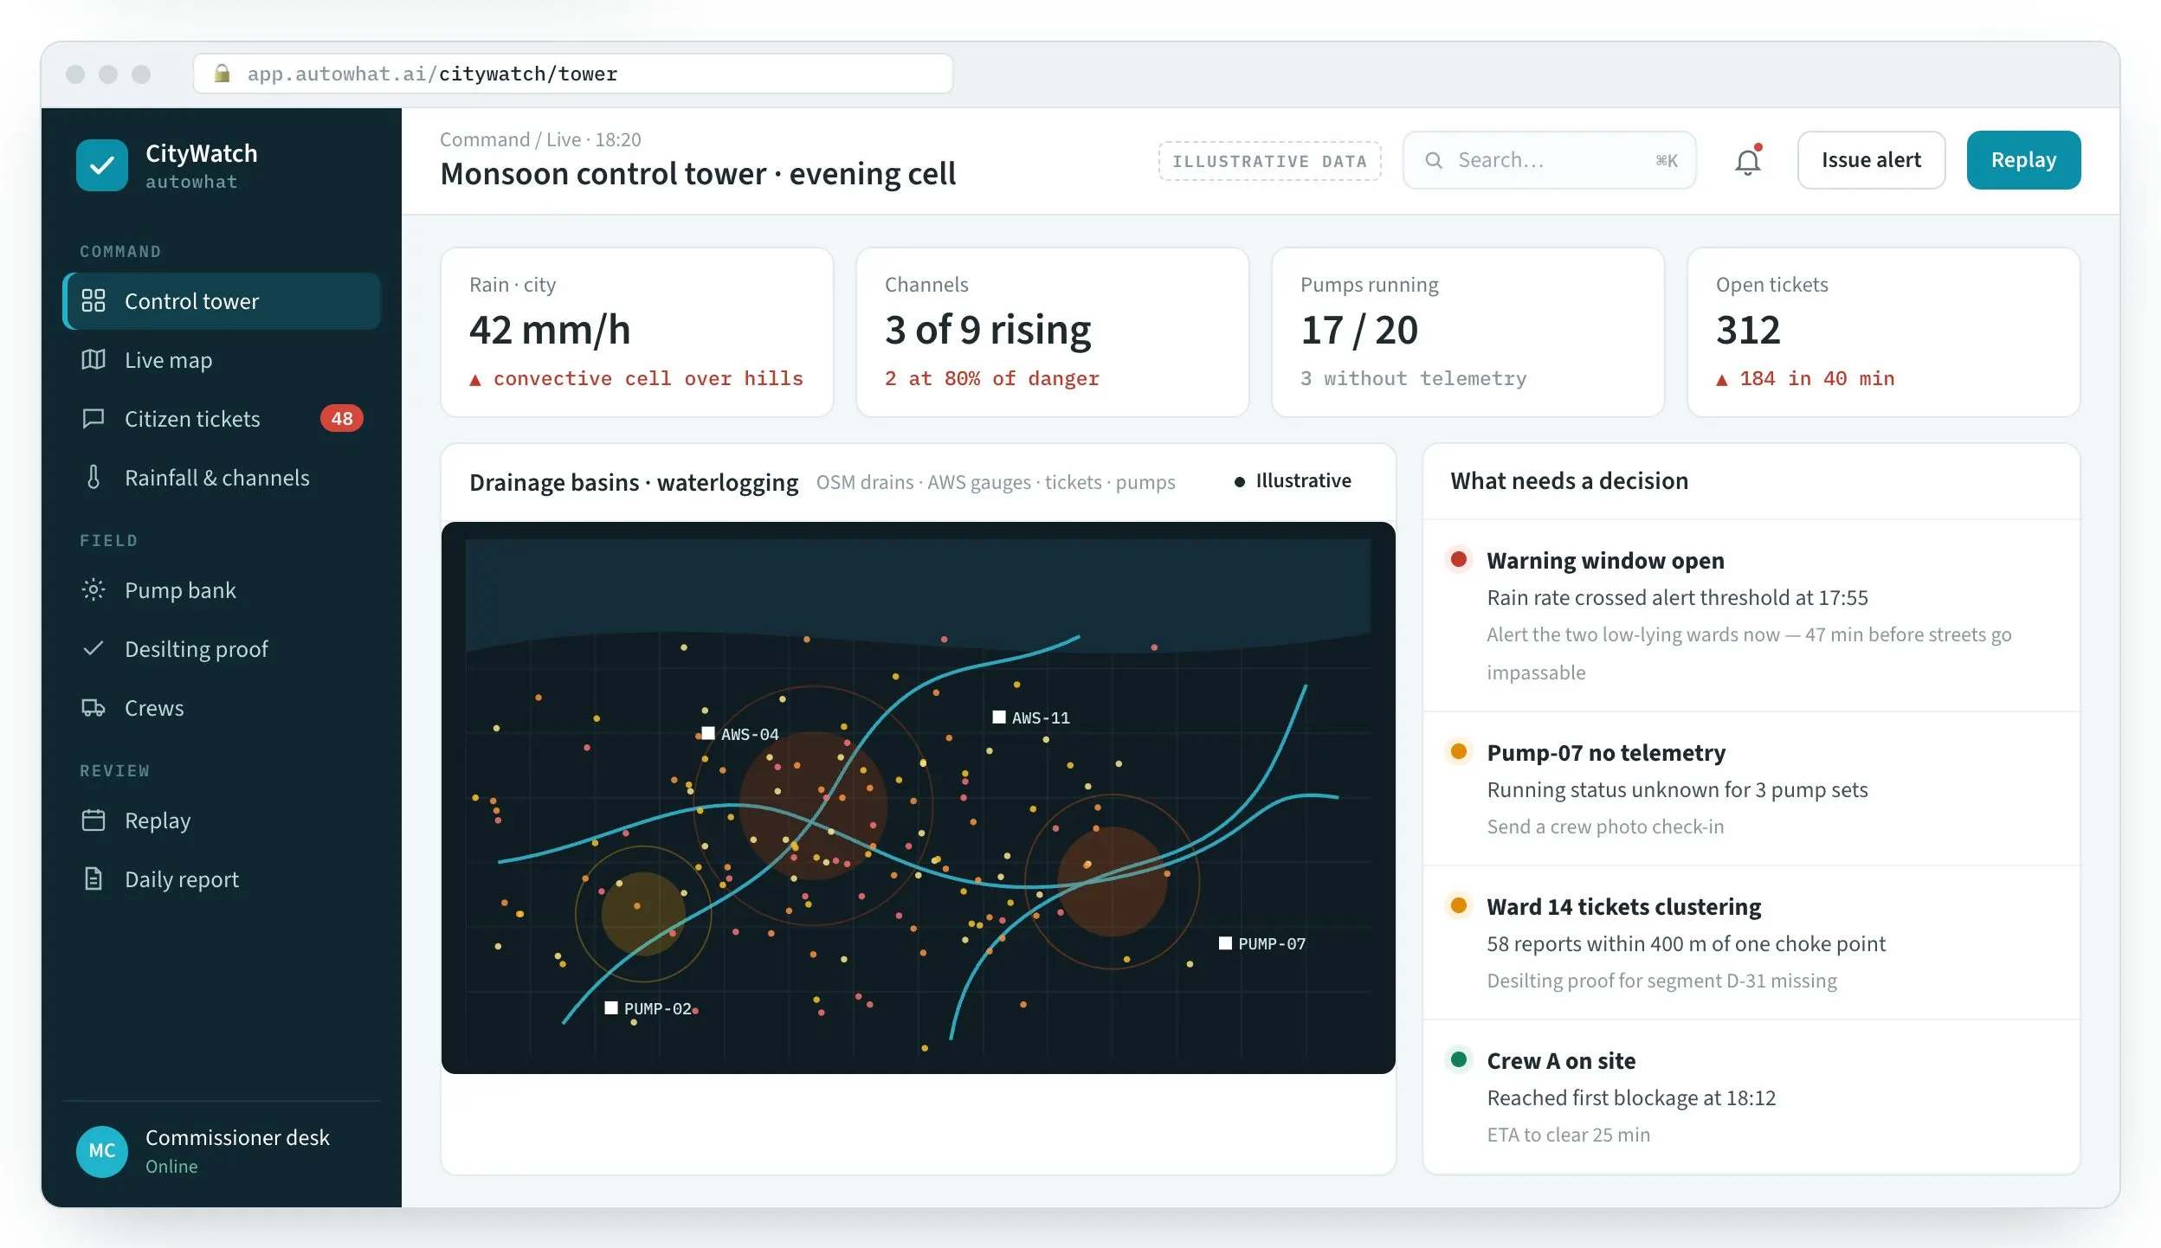Viewport: 2161px width, 1248px height.
Task: Click the Live map icon
Action: (x=94, y=359)
